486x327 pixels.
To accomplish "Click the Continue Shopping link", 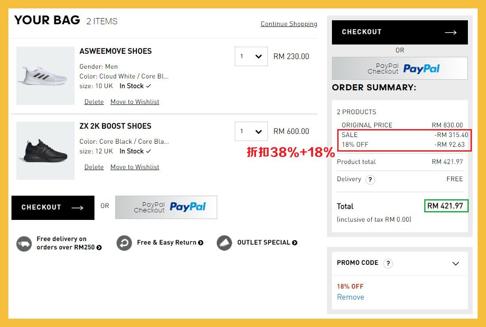I will click(289, 24).
